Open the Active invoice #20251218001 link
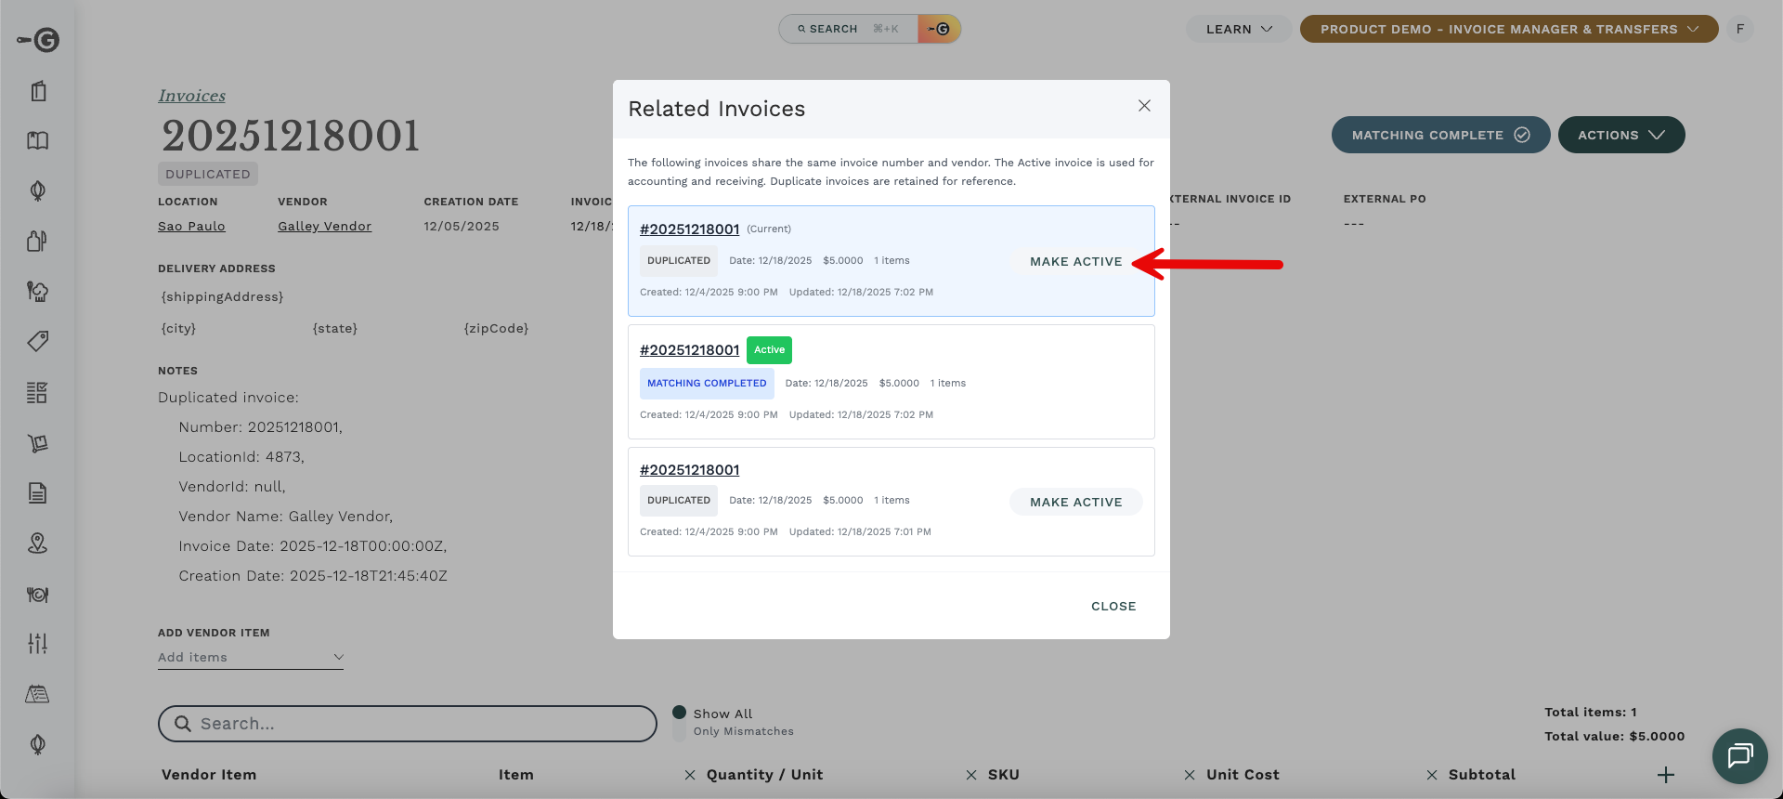The width and height of the screenshot is (1783, 799). click(689, 350)
